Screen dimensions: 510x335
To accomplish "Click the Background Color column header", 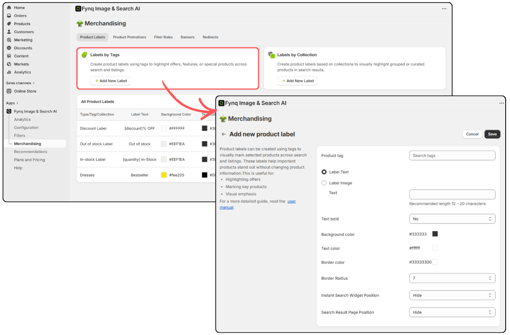I will 176,114.
